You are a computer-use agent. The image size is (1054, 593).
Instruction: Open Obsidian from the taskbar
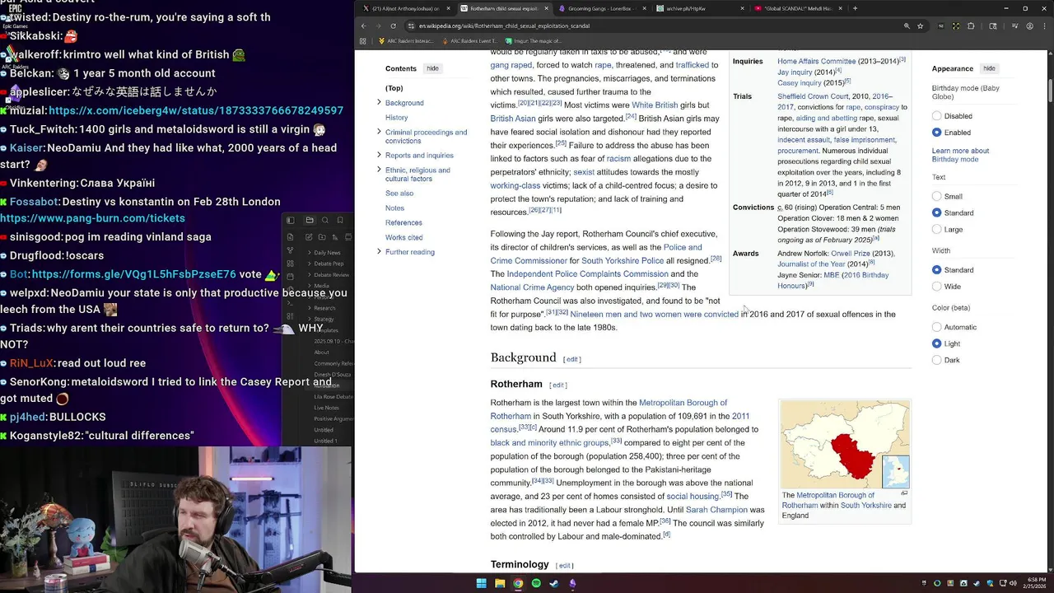(572, 583)
